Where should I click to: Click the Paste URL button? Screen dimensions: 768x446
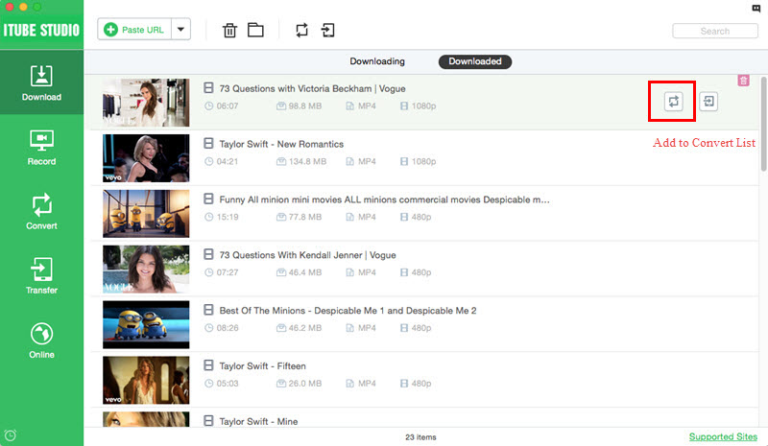pyautogui.click(x=134, y=30)
